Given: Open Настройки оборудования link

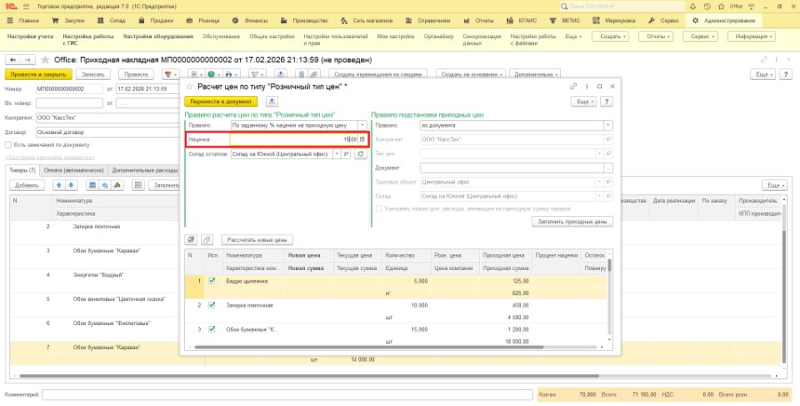Looking at the screenshot, I should point(158,36).
